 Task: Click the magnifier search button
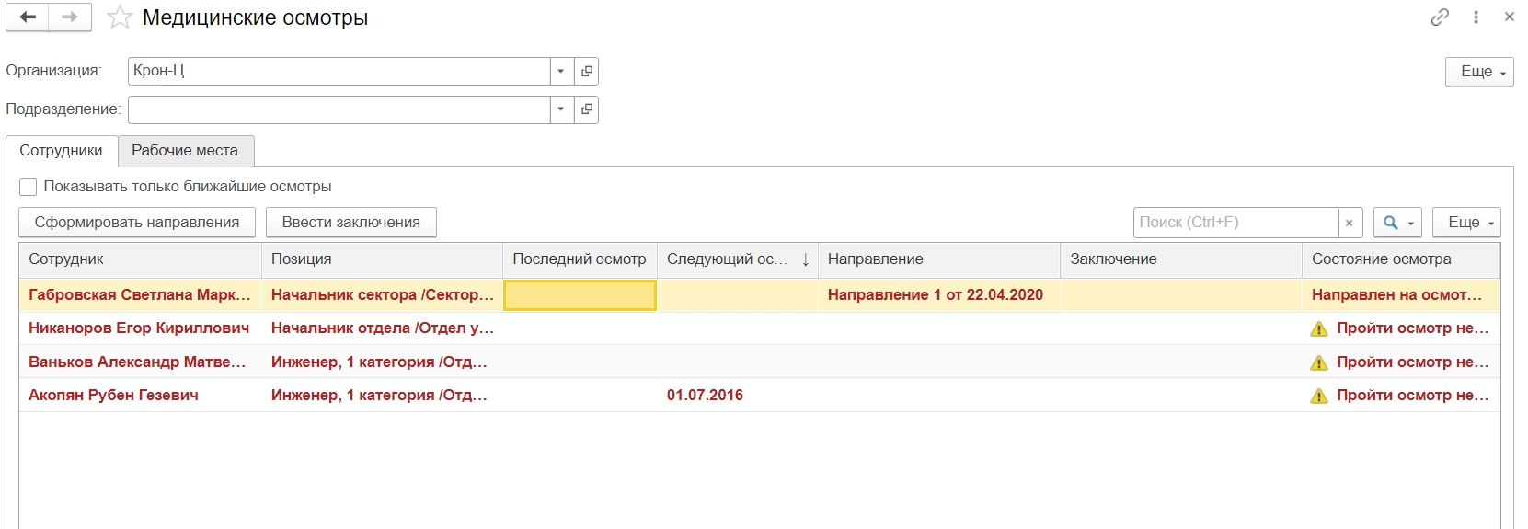tap(1397, 223)
